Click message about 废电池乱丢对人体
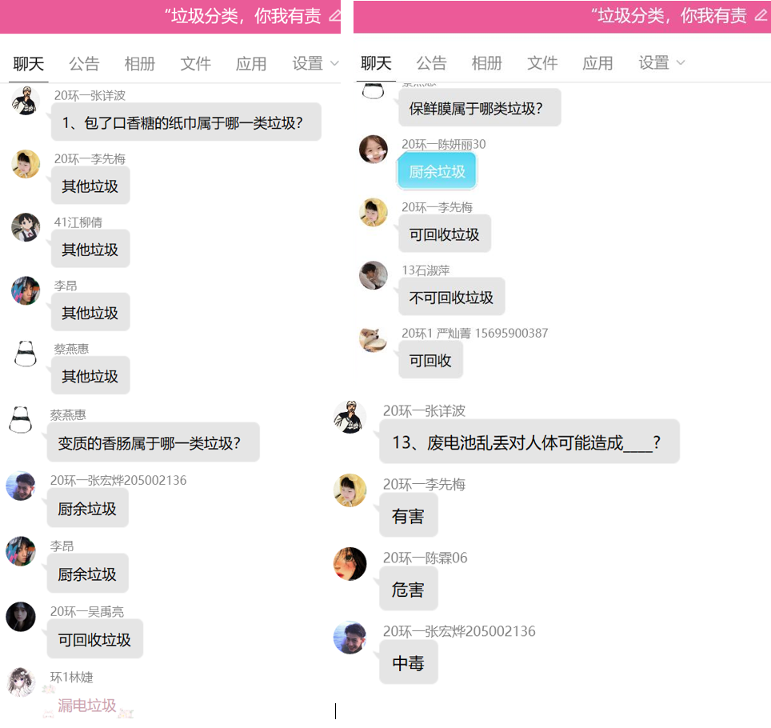Viewport: 771px width, 728px height. pyautogui.click(x=529, y=442)
